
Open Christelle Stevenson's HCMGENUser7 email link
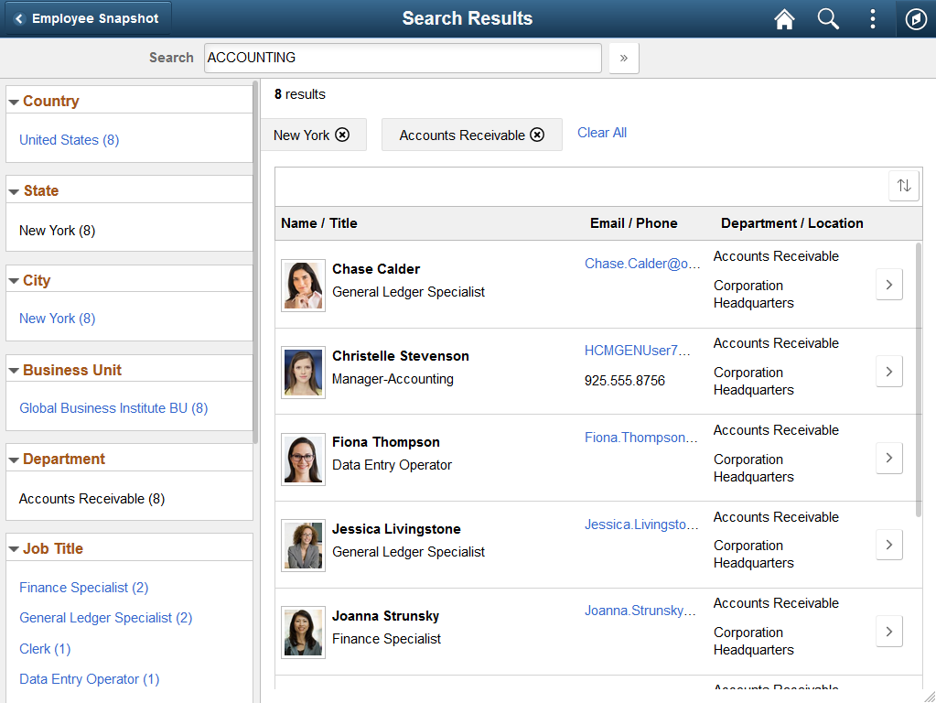coord(638,351)
